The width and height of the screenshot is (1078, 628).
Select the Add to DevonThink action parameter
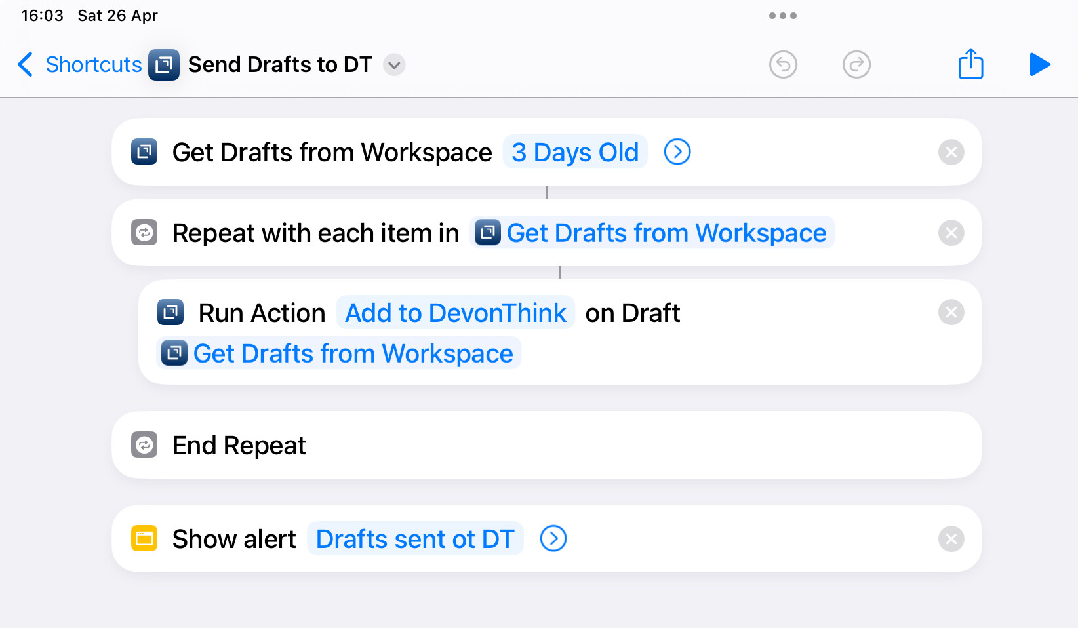coord(456,313)
